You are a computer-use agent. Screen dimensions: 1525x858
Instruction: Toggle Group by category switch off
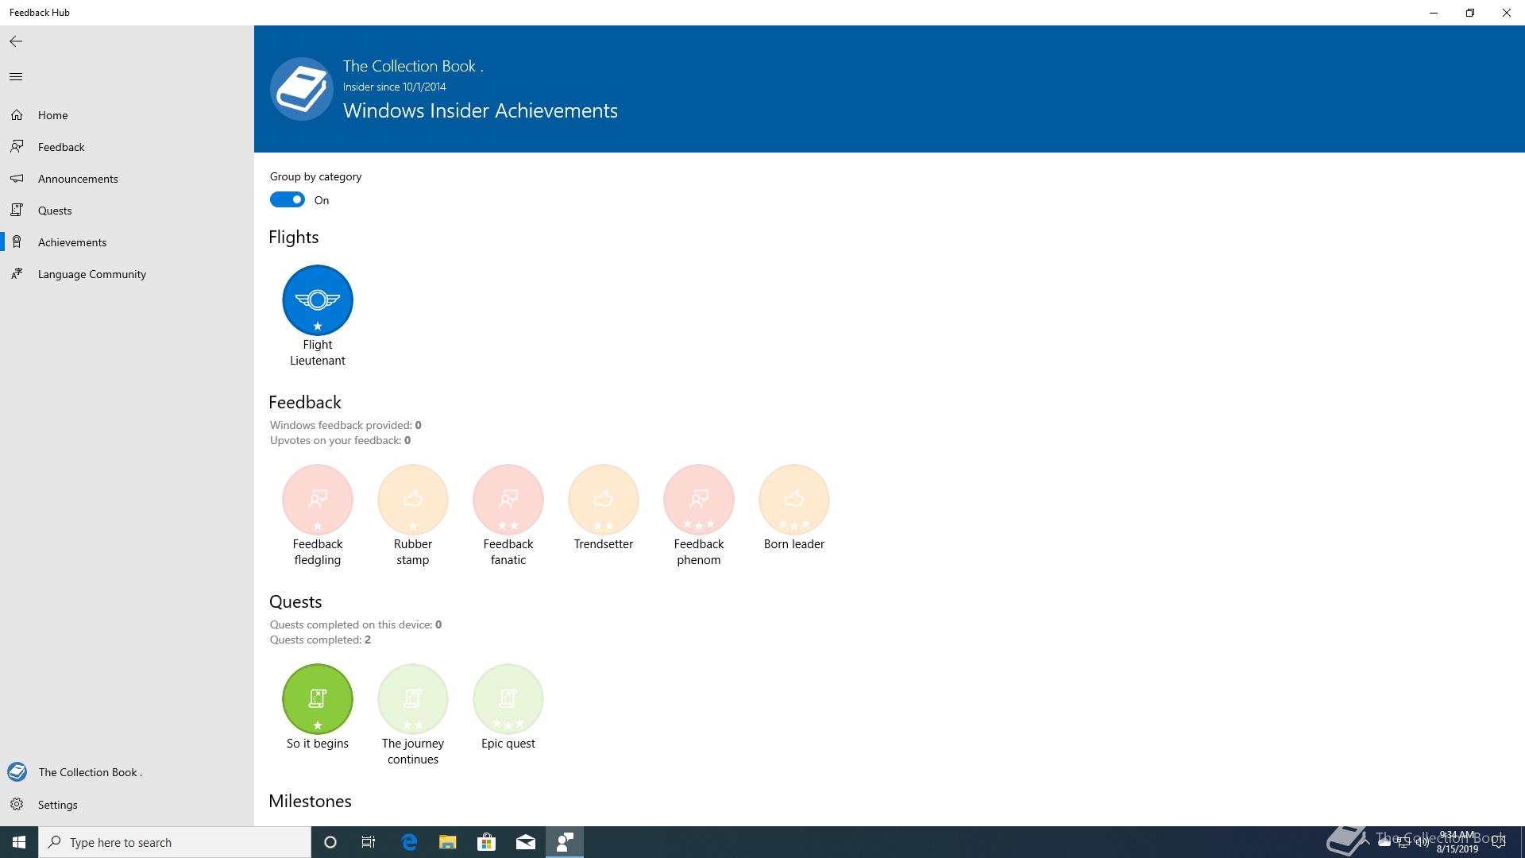288,200
